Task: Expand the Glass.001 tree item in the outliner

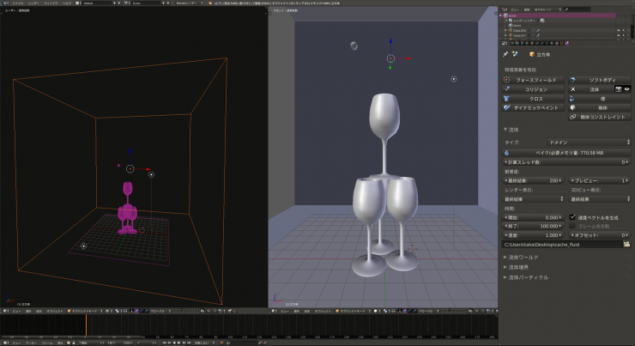Action: [505, 30]
